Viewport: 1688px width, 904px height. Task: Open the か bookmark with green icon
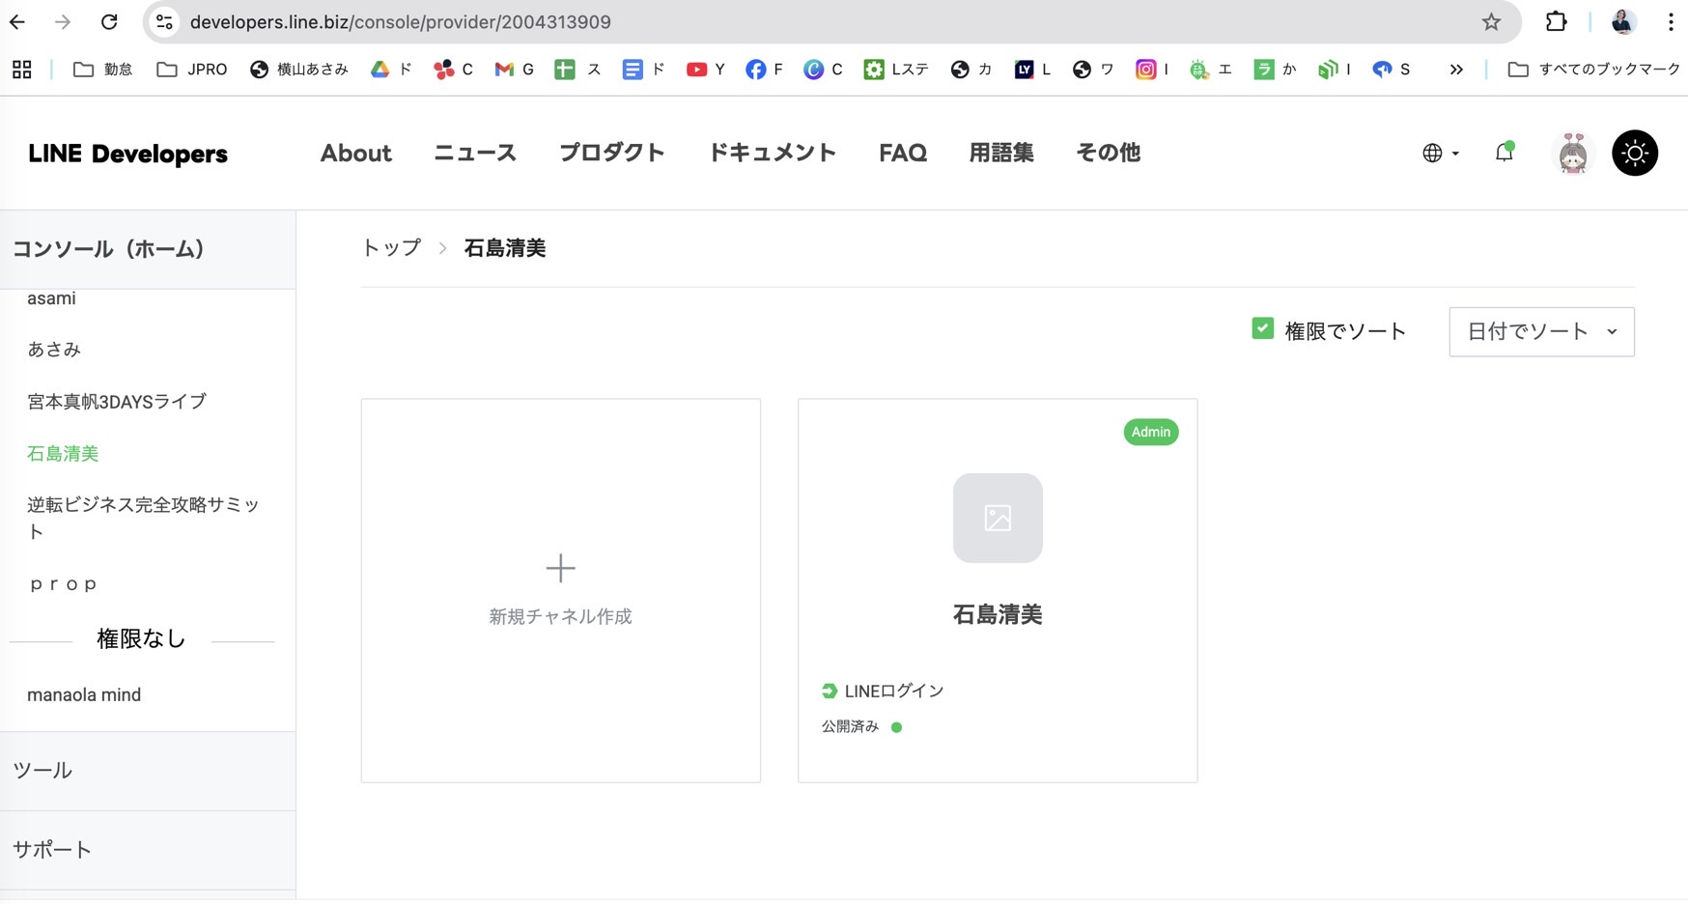[1275, 70]
